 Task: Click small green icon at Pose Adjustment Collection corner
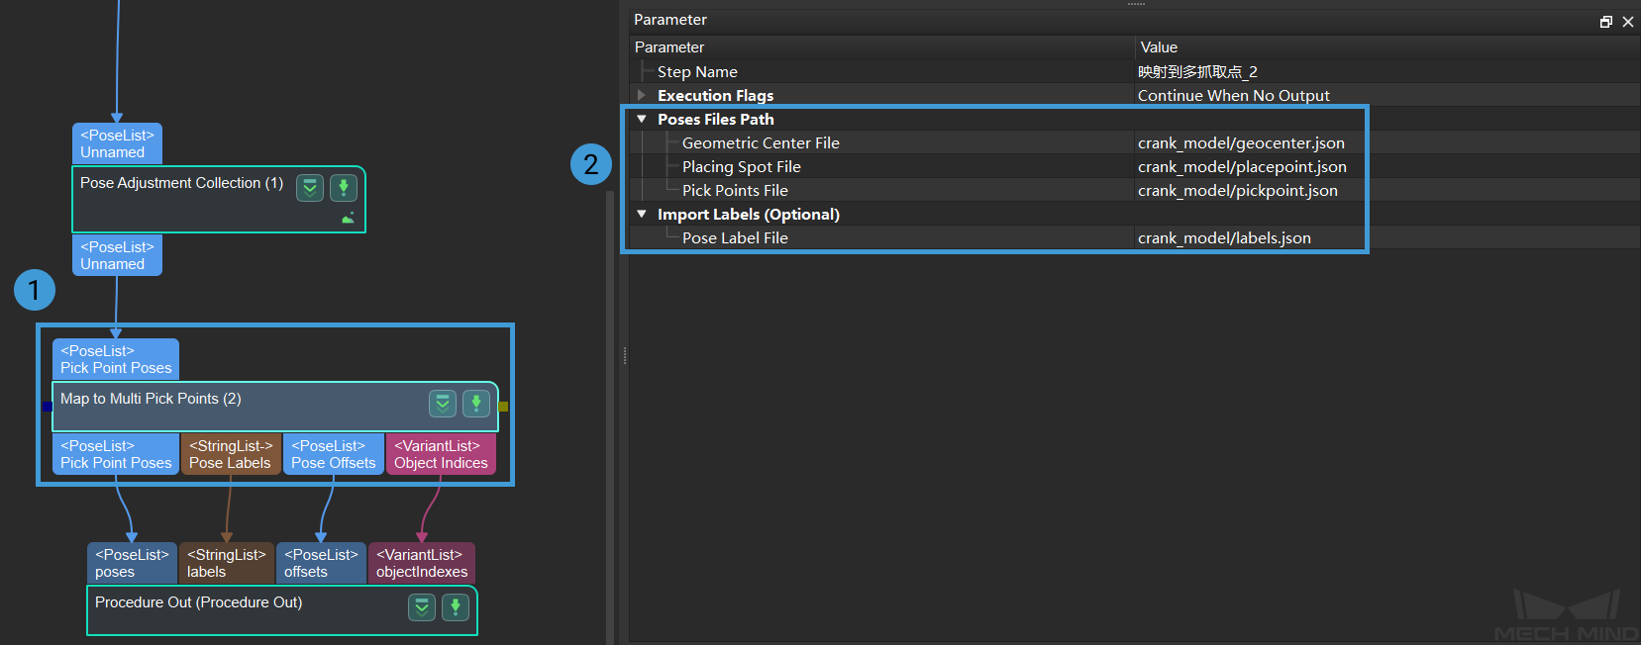pos(348,218)
